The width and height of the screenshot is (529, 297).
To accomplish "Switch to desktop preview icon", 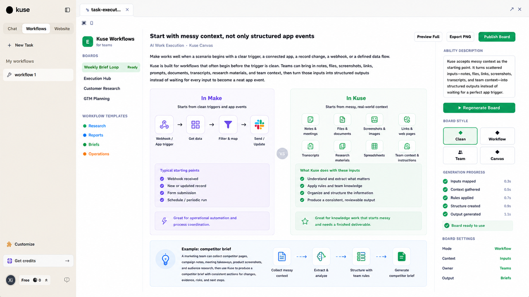I will 84,23.
